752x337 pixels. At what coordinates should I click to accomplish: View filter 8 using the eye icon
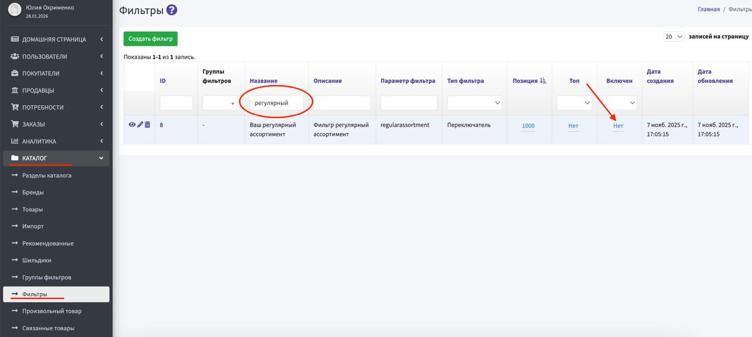tap(132, 125)
